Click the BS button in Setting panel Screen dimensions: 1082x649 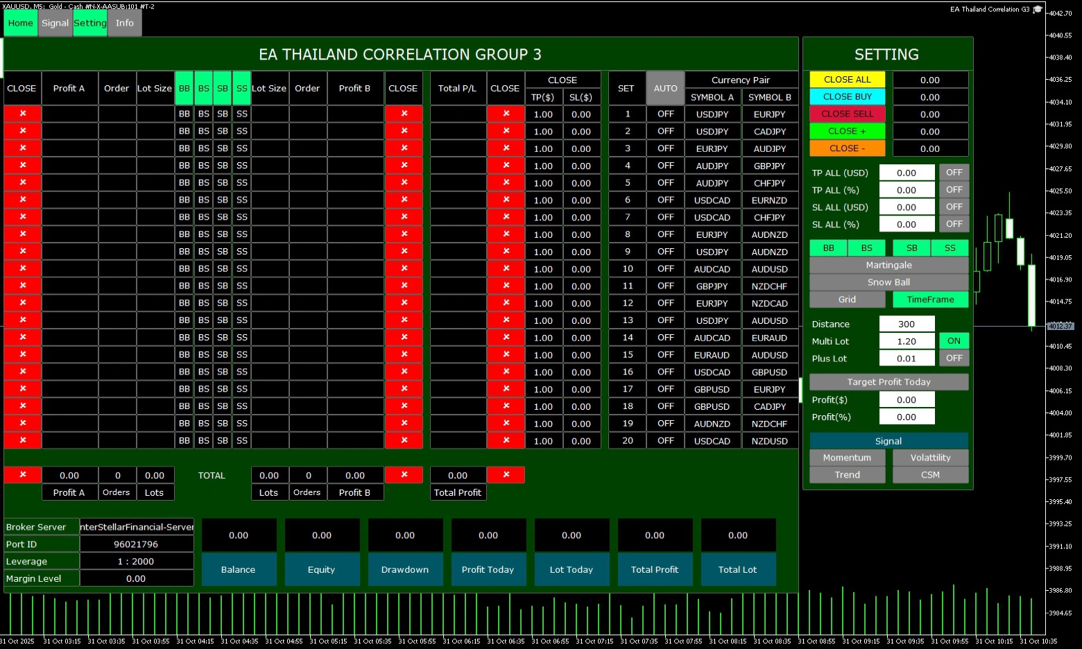867,248
